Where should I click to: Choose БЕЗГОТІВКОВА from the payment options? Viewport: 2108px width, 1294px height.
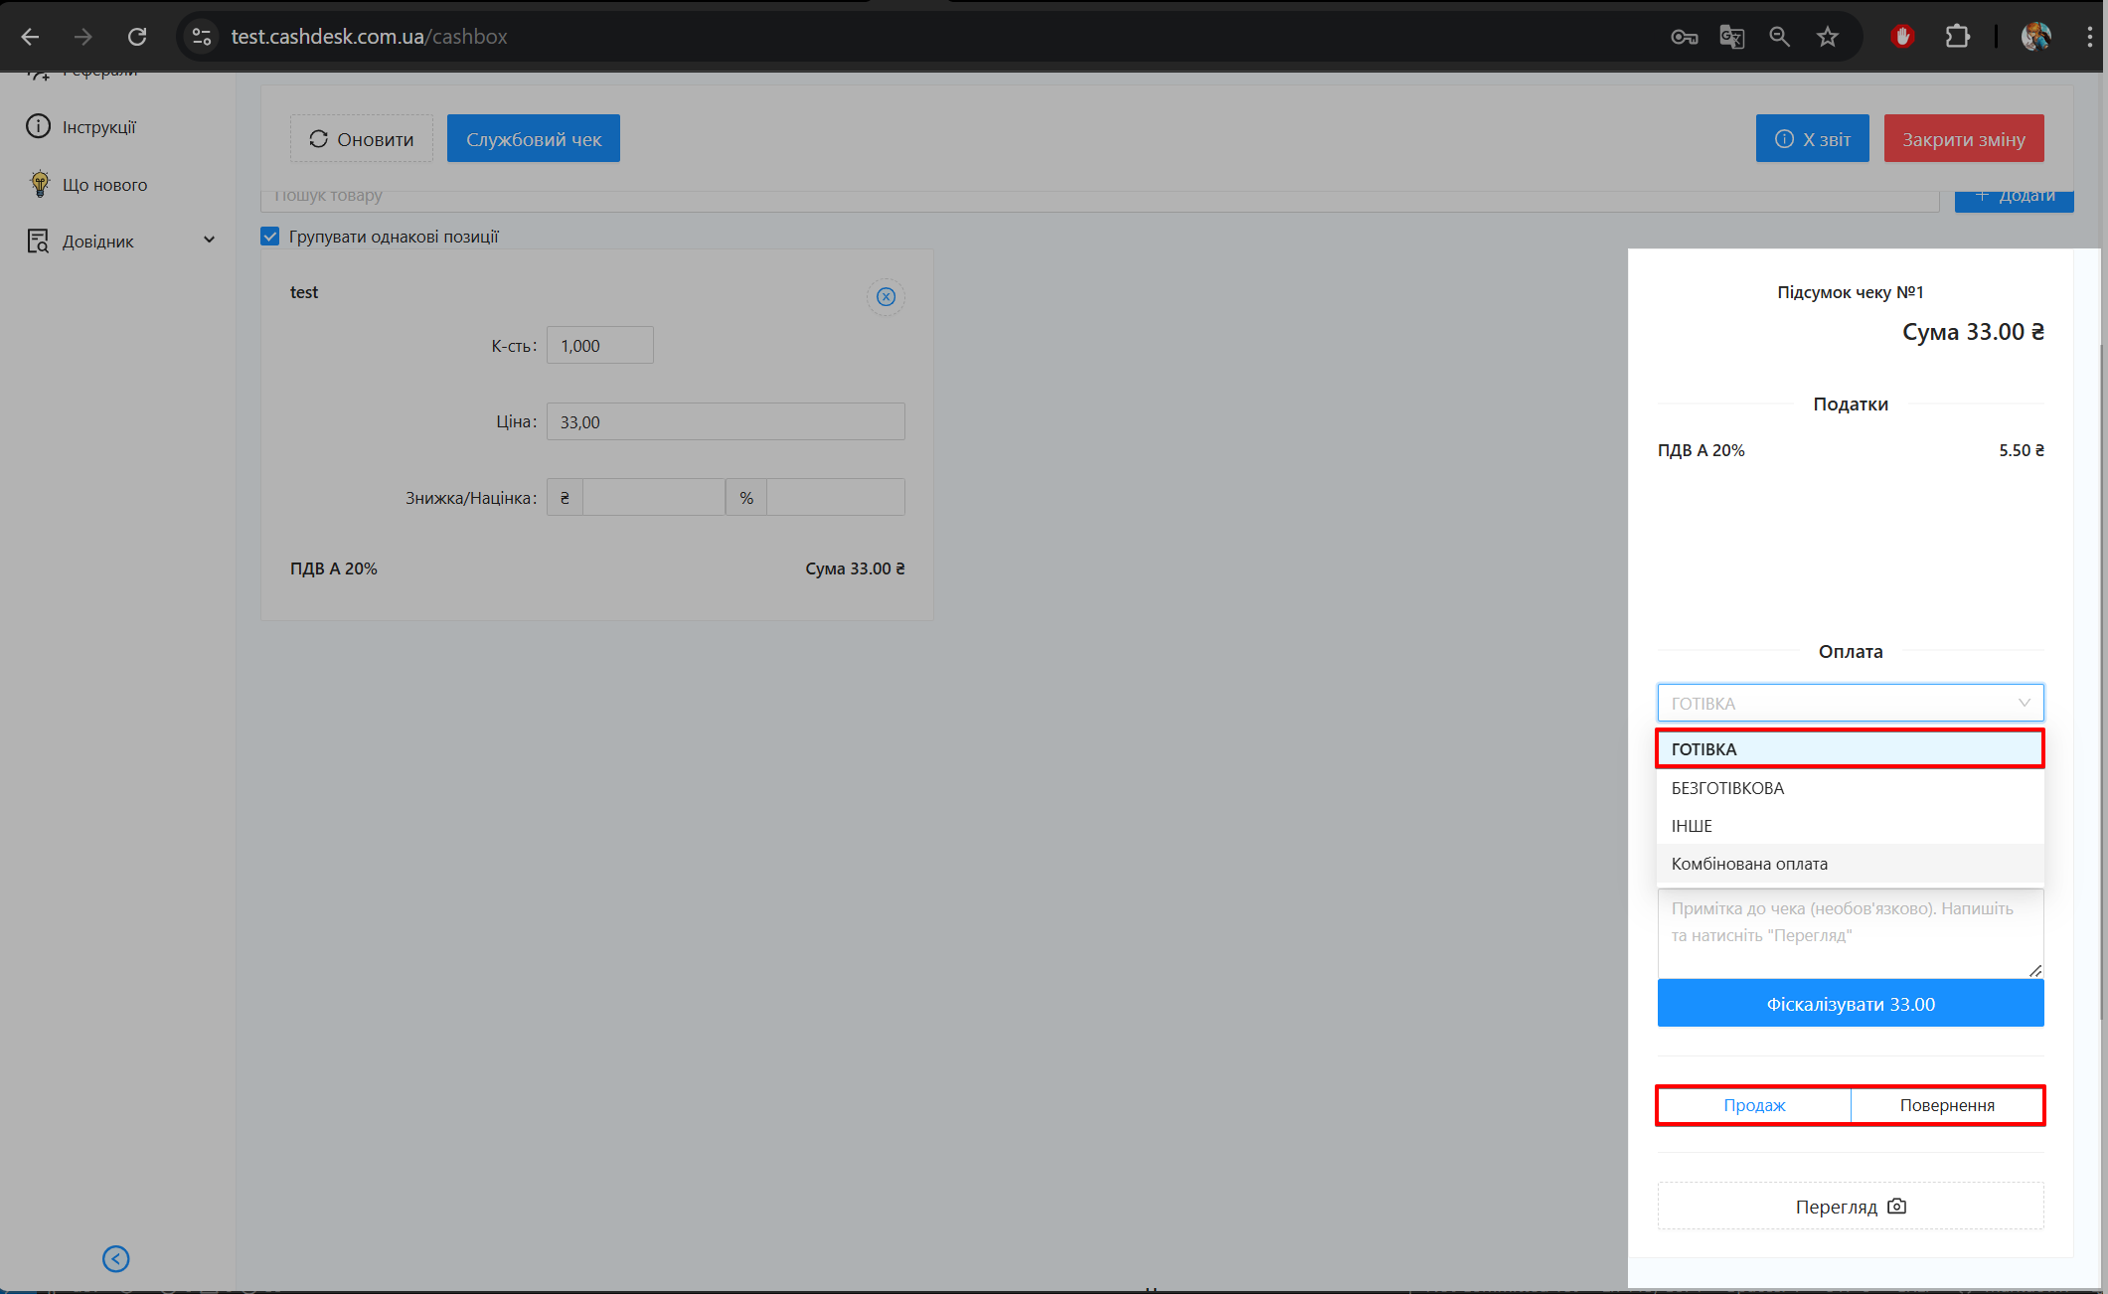(x=1727, y=788)
